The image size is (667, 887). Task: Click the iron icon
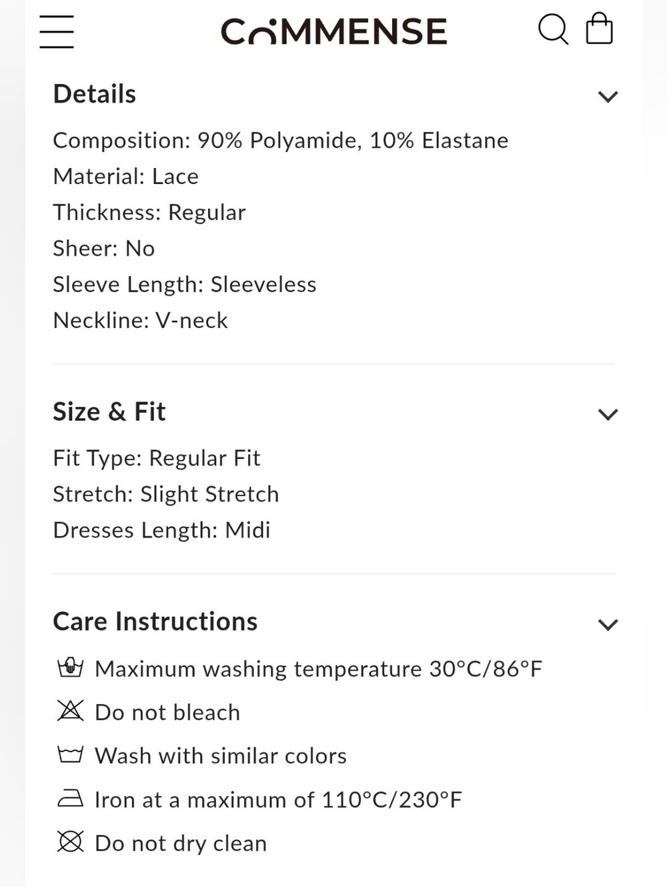[70, 798]
